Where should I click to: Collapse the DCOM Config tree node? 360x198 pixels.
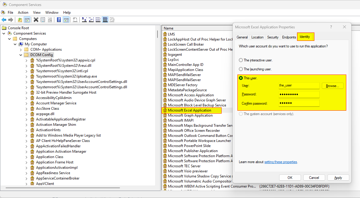click(x=21, y=55)
